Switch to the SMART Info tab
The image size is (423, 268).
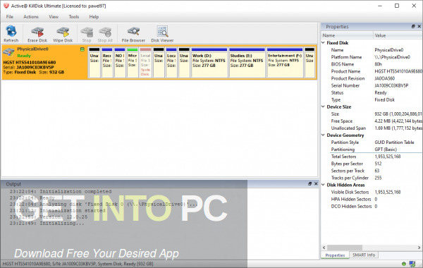364,255
